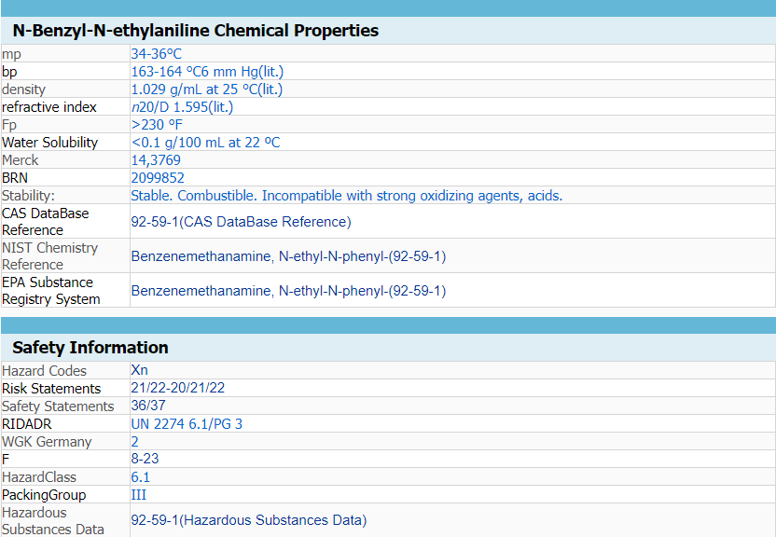Open the NIST Benzenemethanamine reference link
This screenshot has height=537, width=776.
click(288, 256)
